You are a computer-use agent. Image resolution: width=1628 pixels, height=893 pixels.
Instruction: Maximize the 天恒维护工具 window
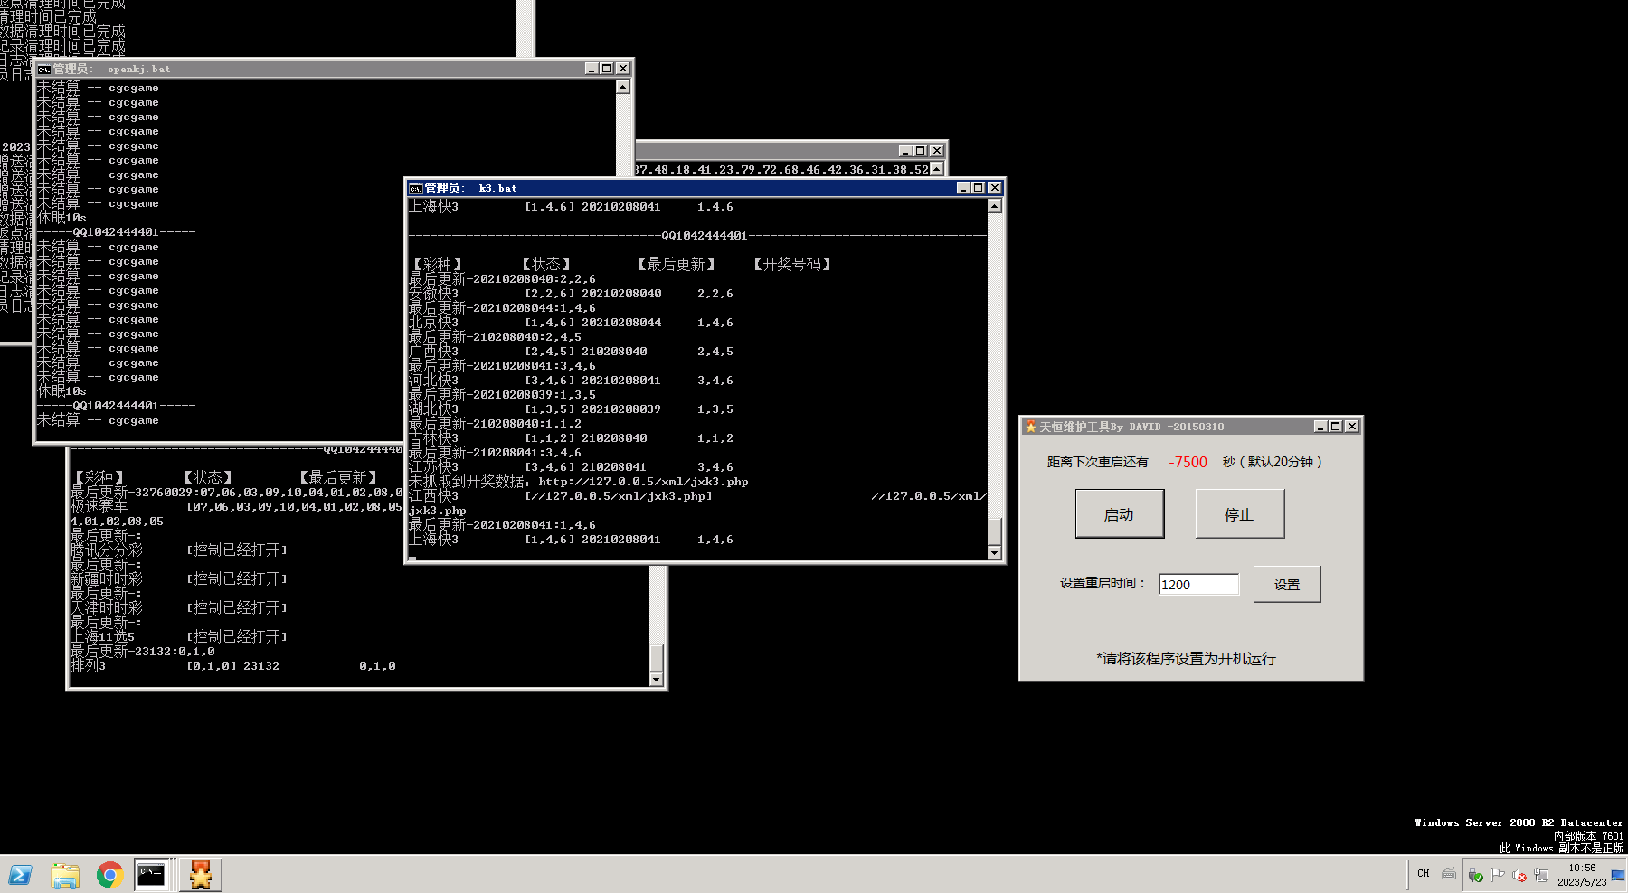1335,427
